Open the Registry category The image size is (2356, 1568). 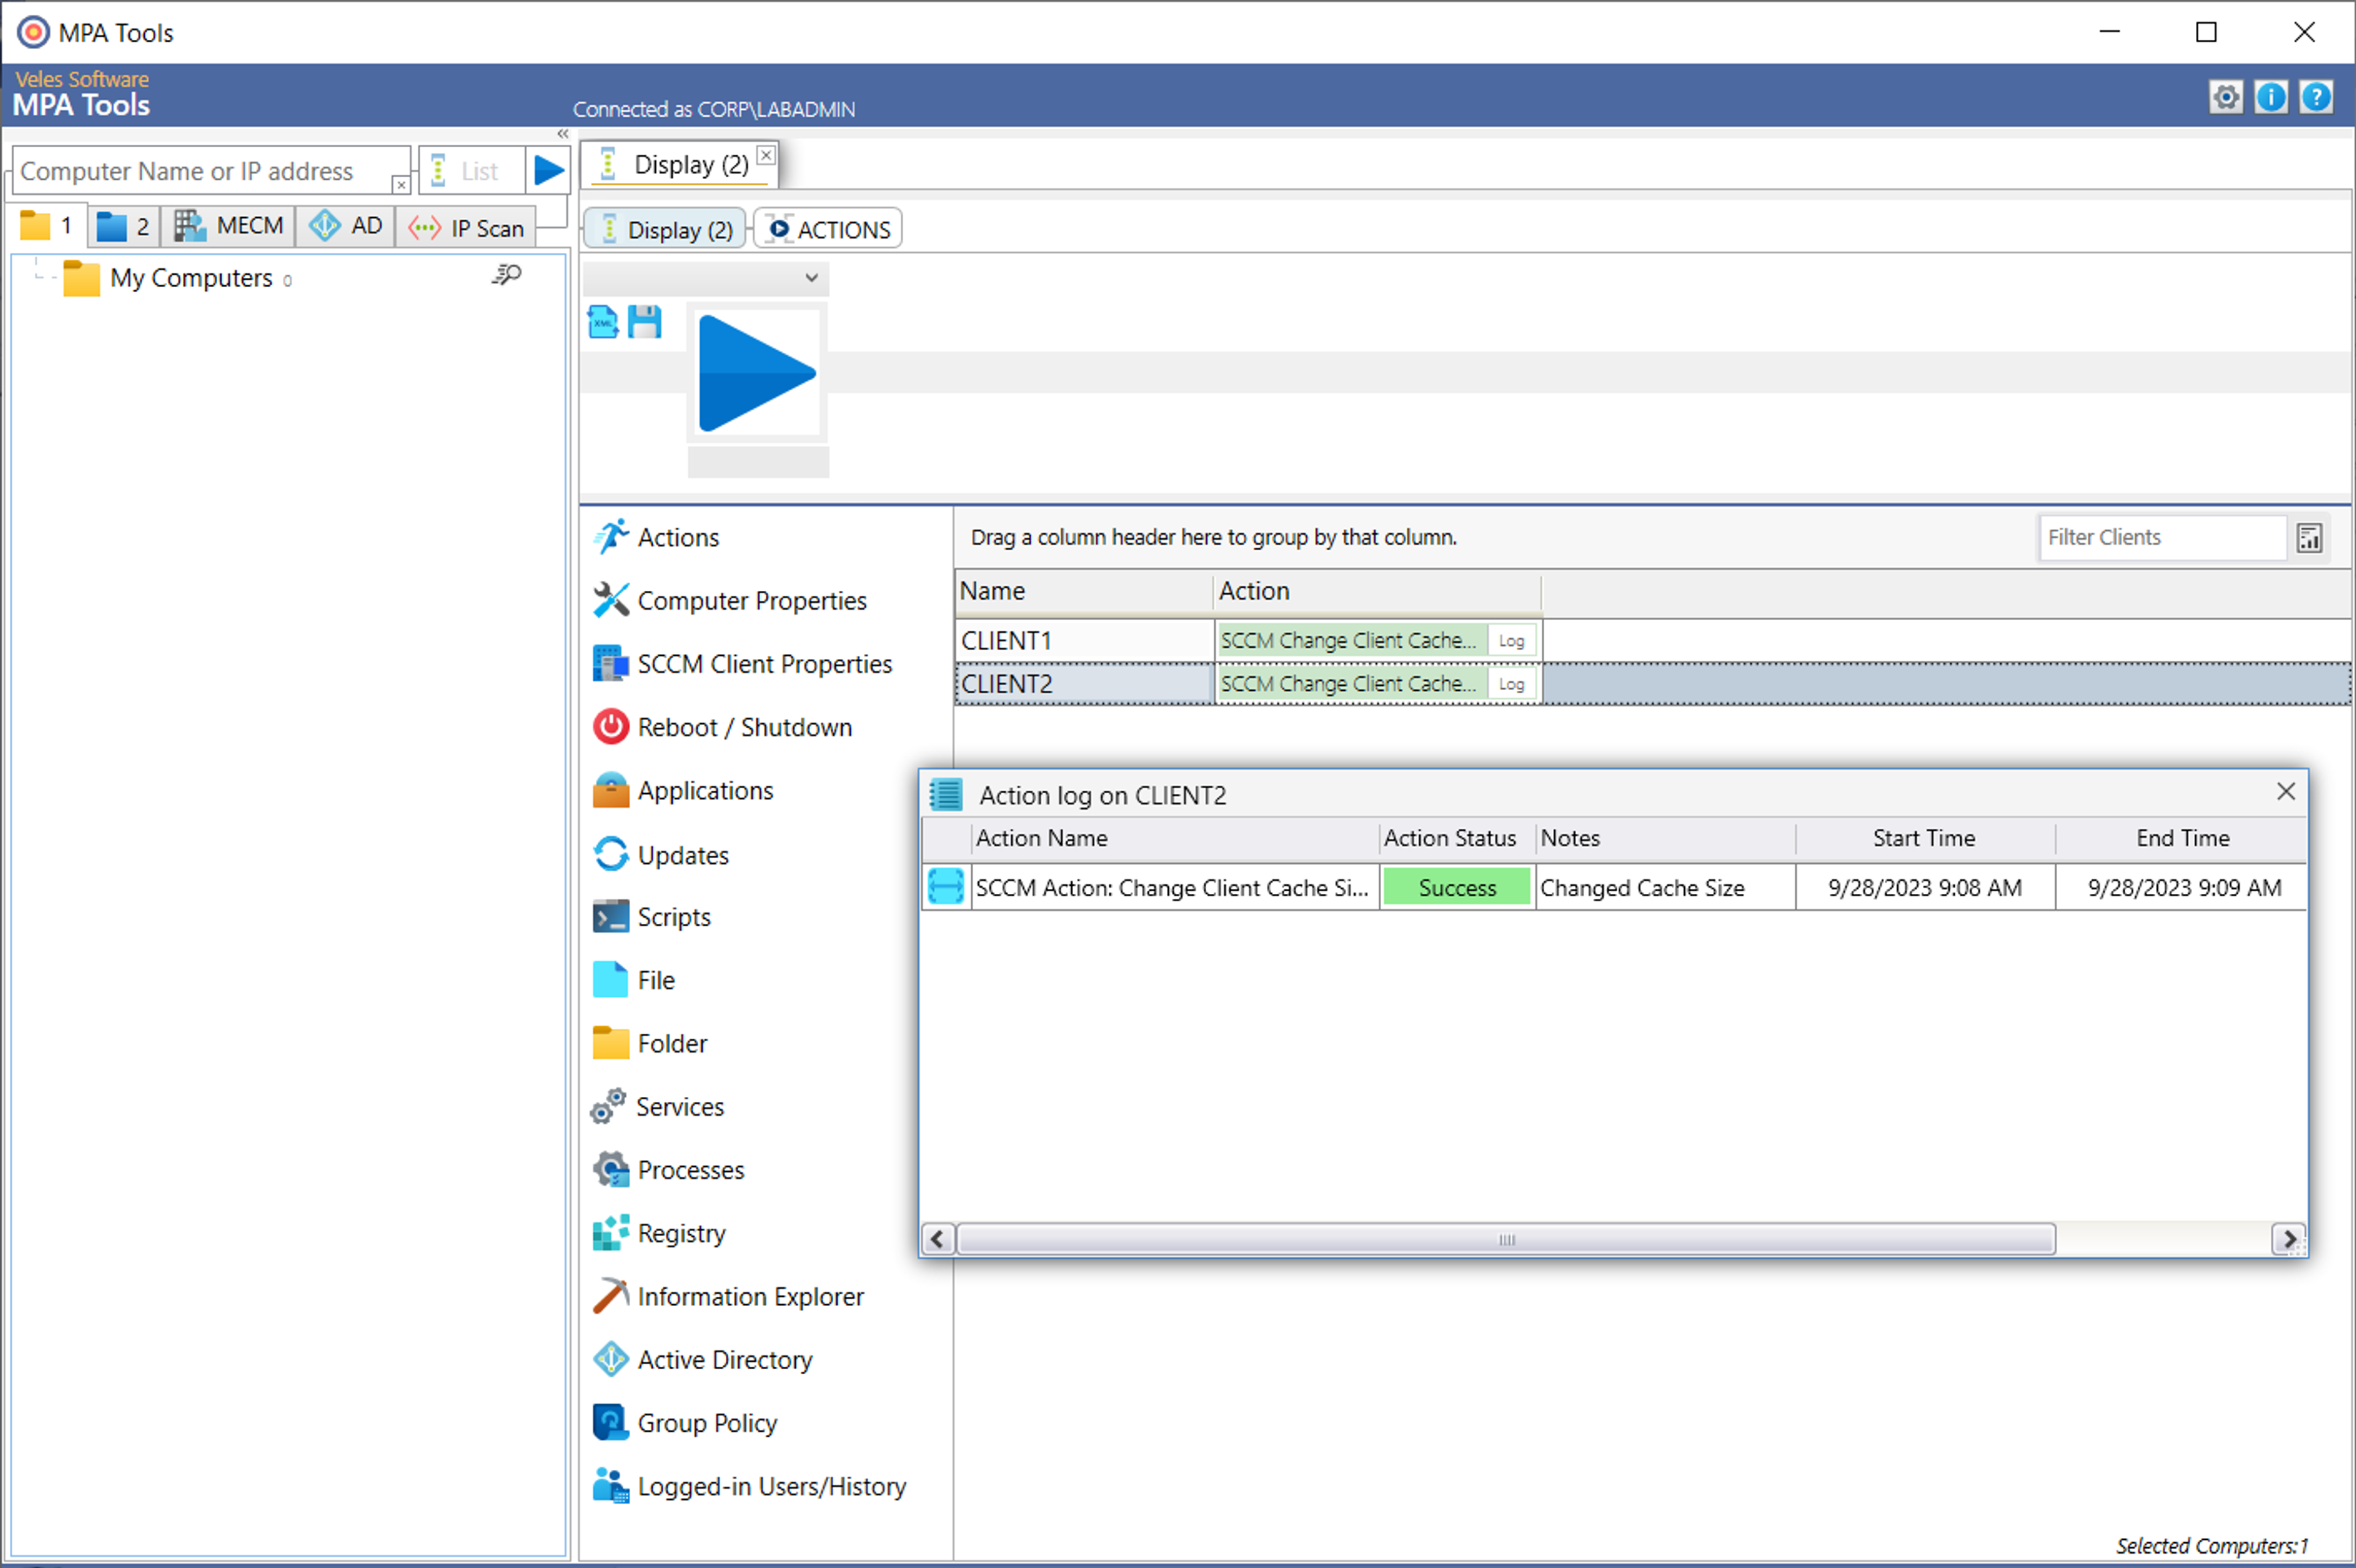tap(659, 1233)
